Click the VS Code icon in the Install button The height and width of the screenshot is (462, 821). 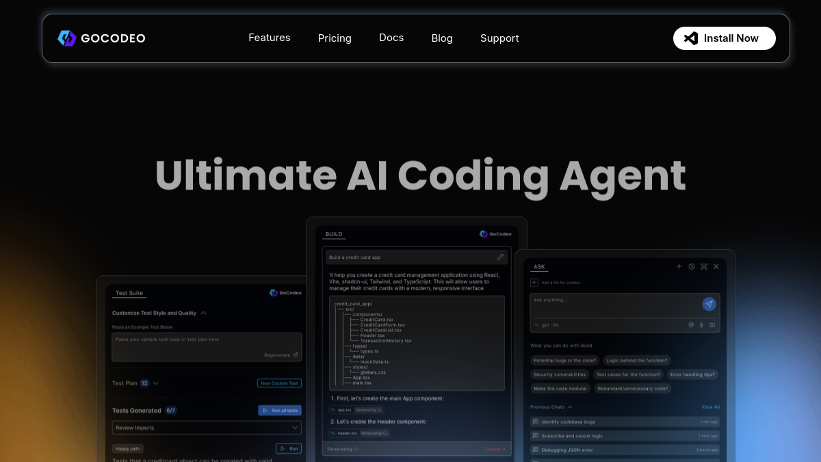click(691, 38)
